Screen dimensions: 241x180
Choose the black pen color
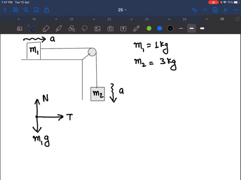coord(170,28)
